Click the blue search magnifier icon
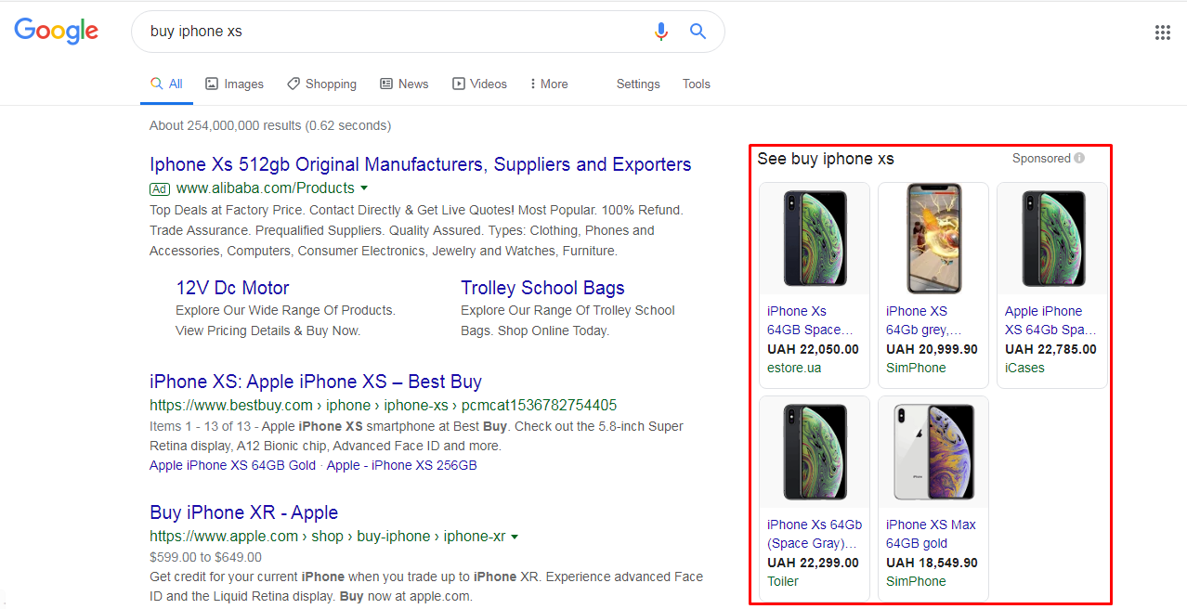The width and height of the screenshot is (1187, 609). click(x=698, y=32)
